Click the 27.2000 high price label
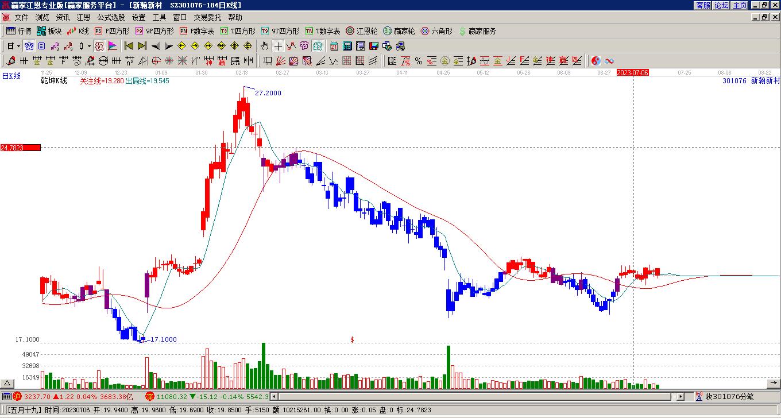The image size is (781, 418). [x=268, y=93]
